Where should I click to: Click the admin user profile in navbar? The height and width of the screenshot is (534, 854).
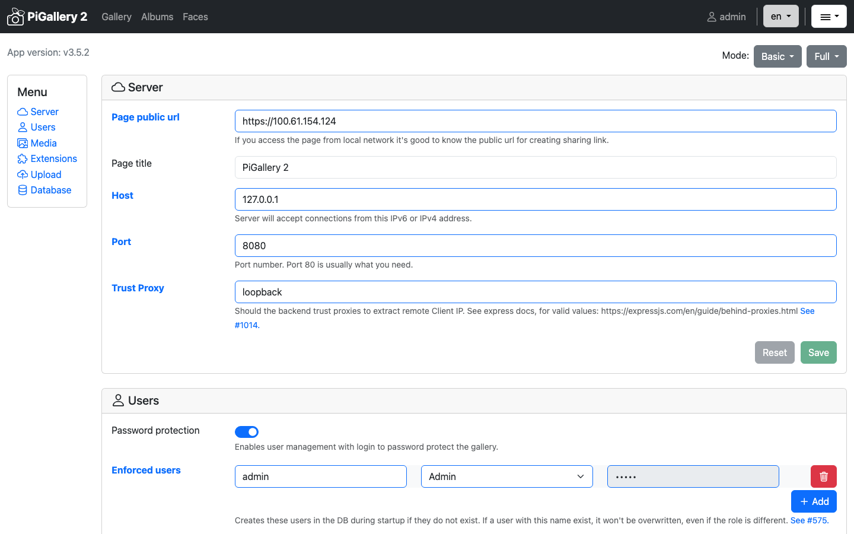coord(726,17)
